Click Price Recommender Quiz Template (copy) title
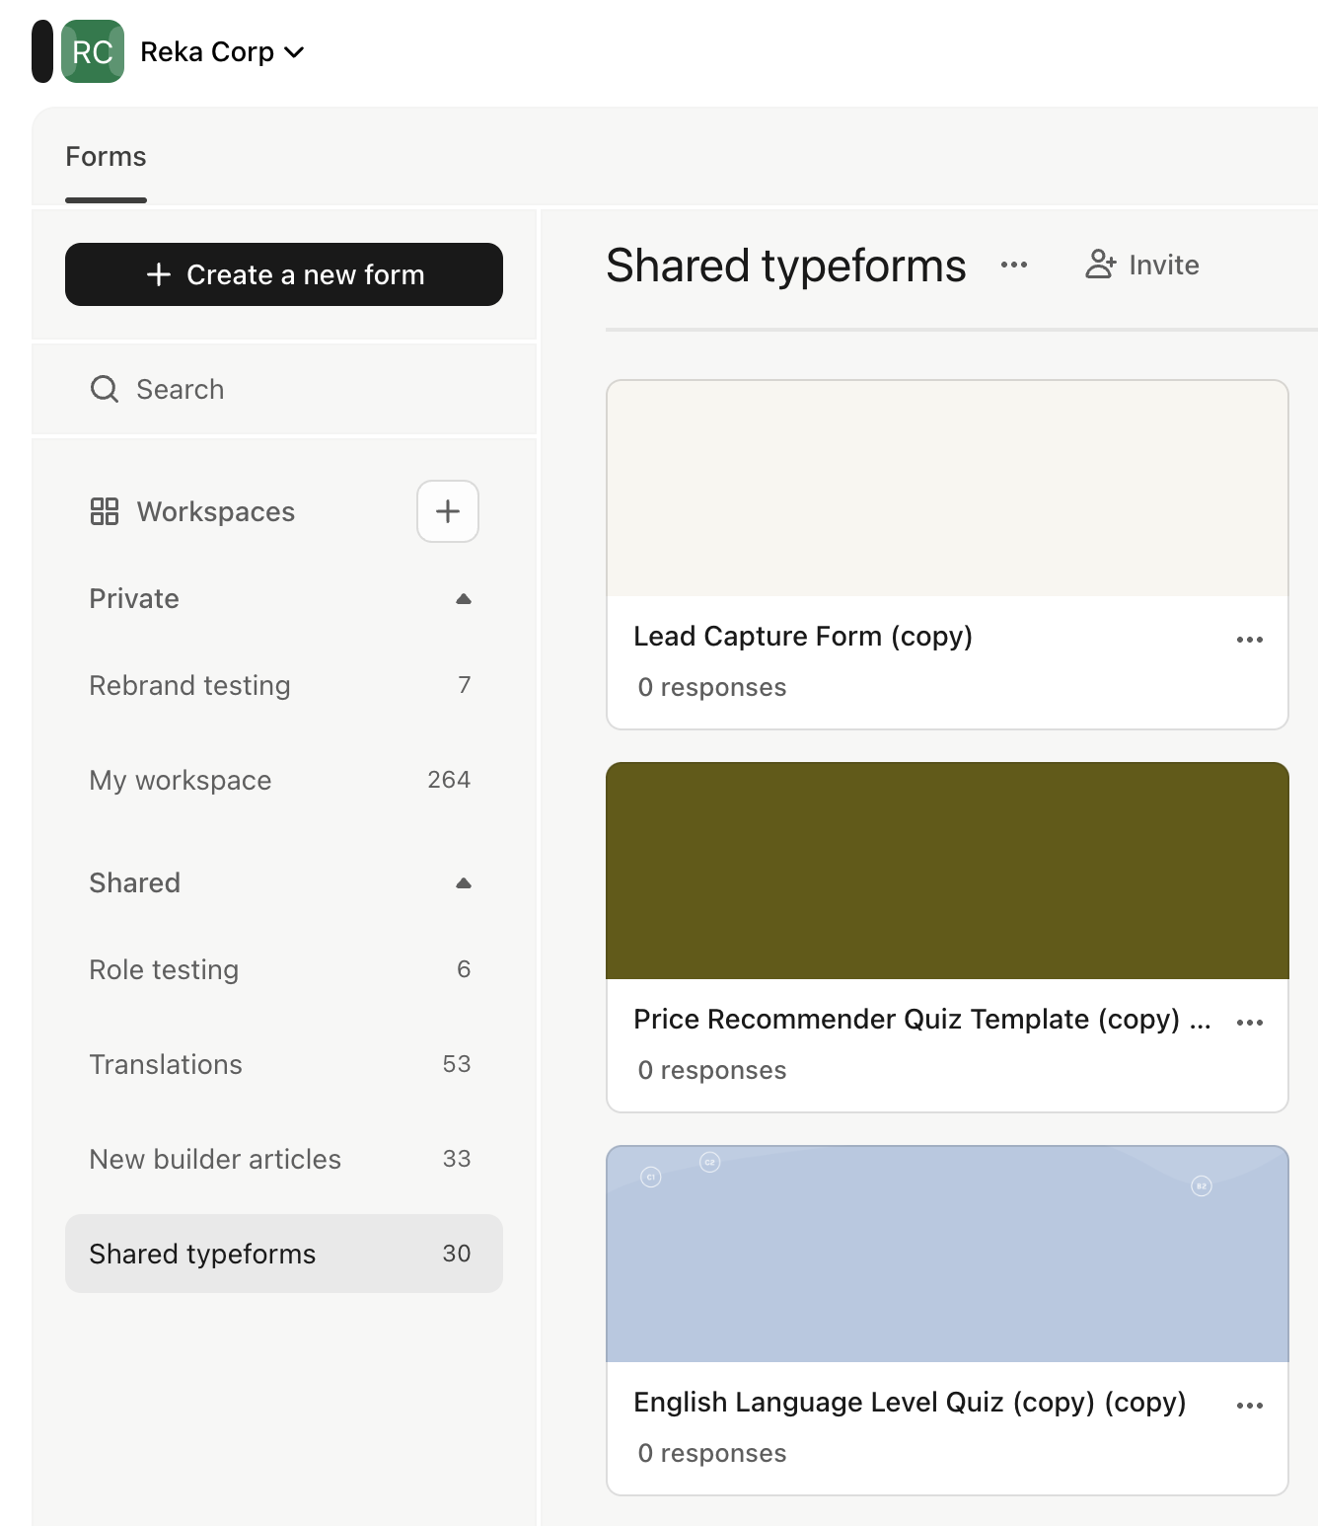This screenshot has height=1526, width=1318. tap(921, 1020)
